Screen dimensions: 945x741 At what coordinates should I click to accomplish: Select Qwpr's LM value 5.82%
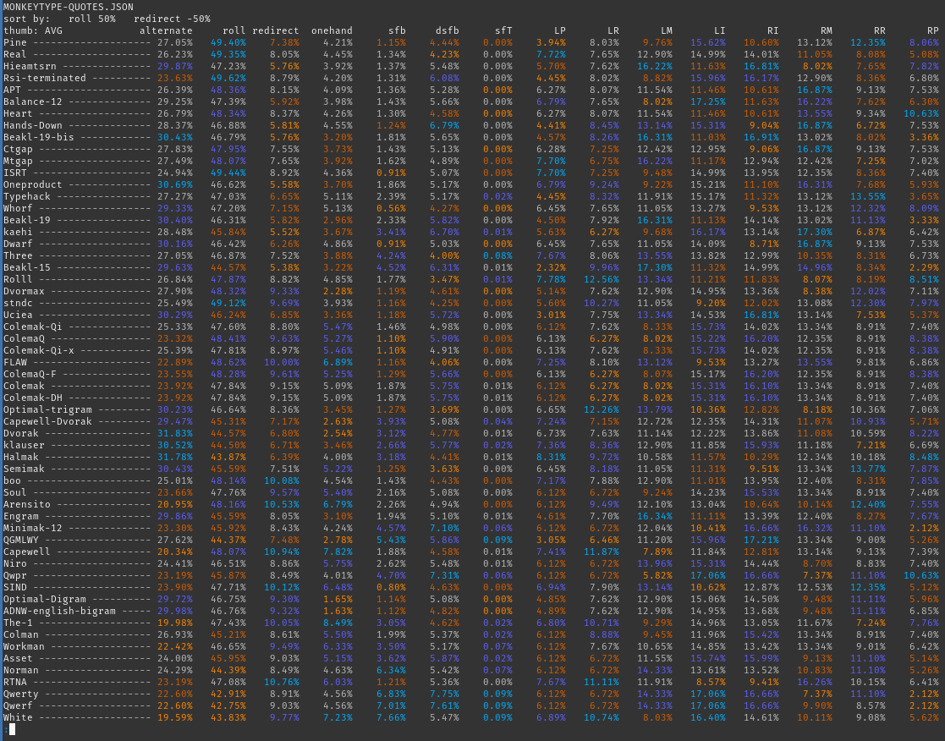(657, 576)
